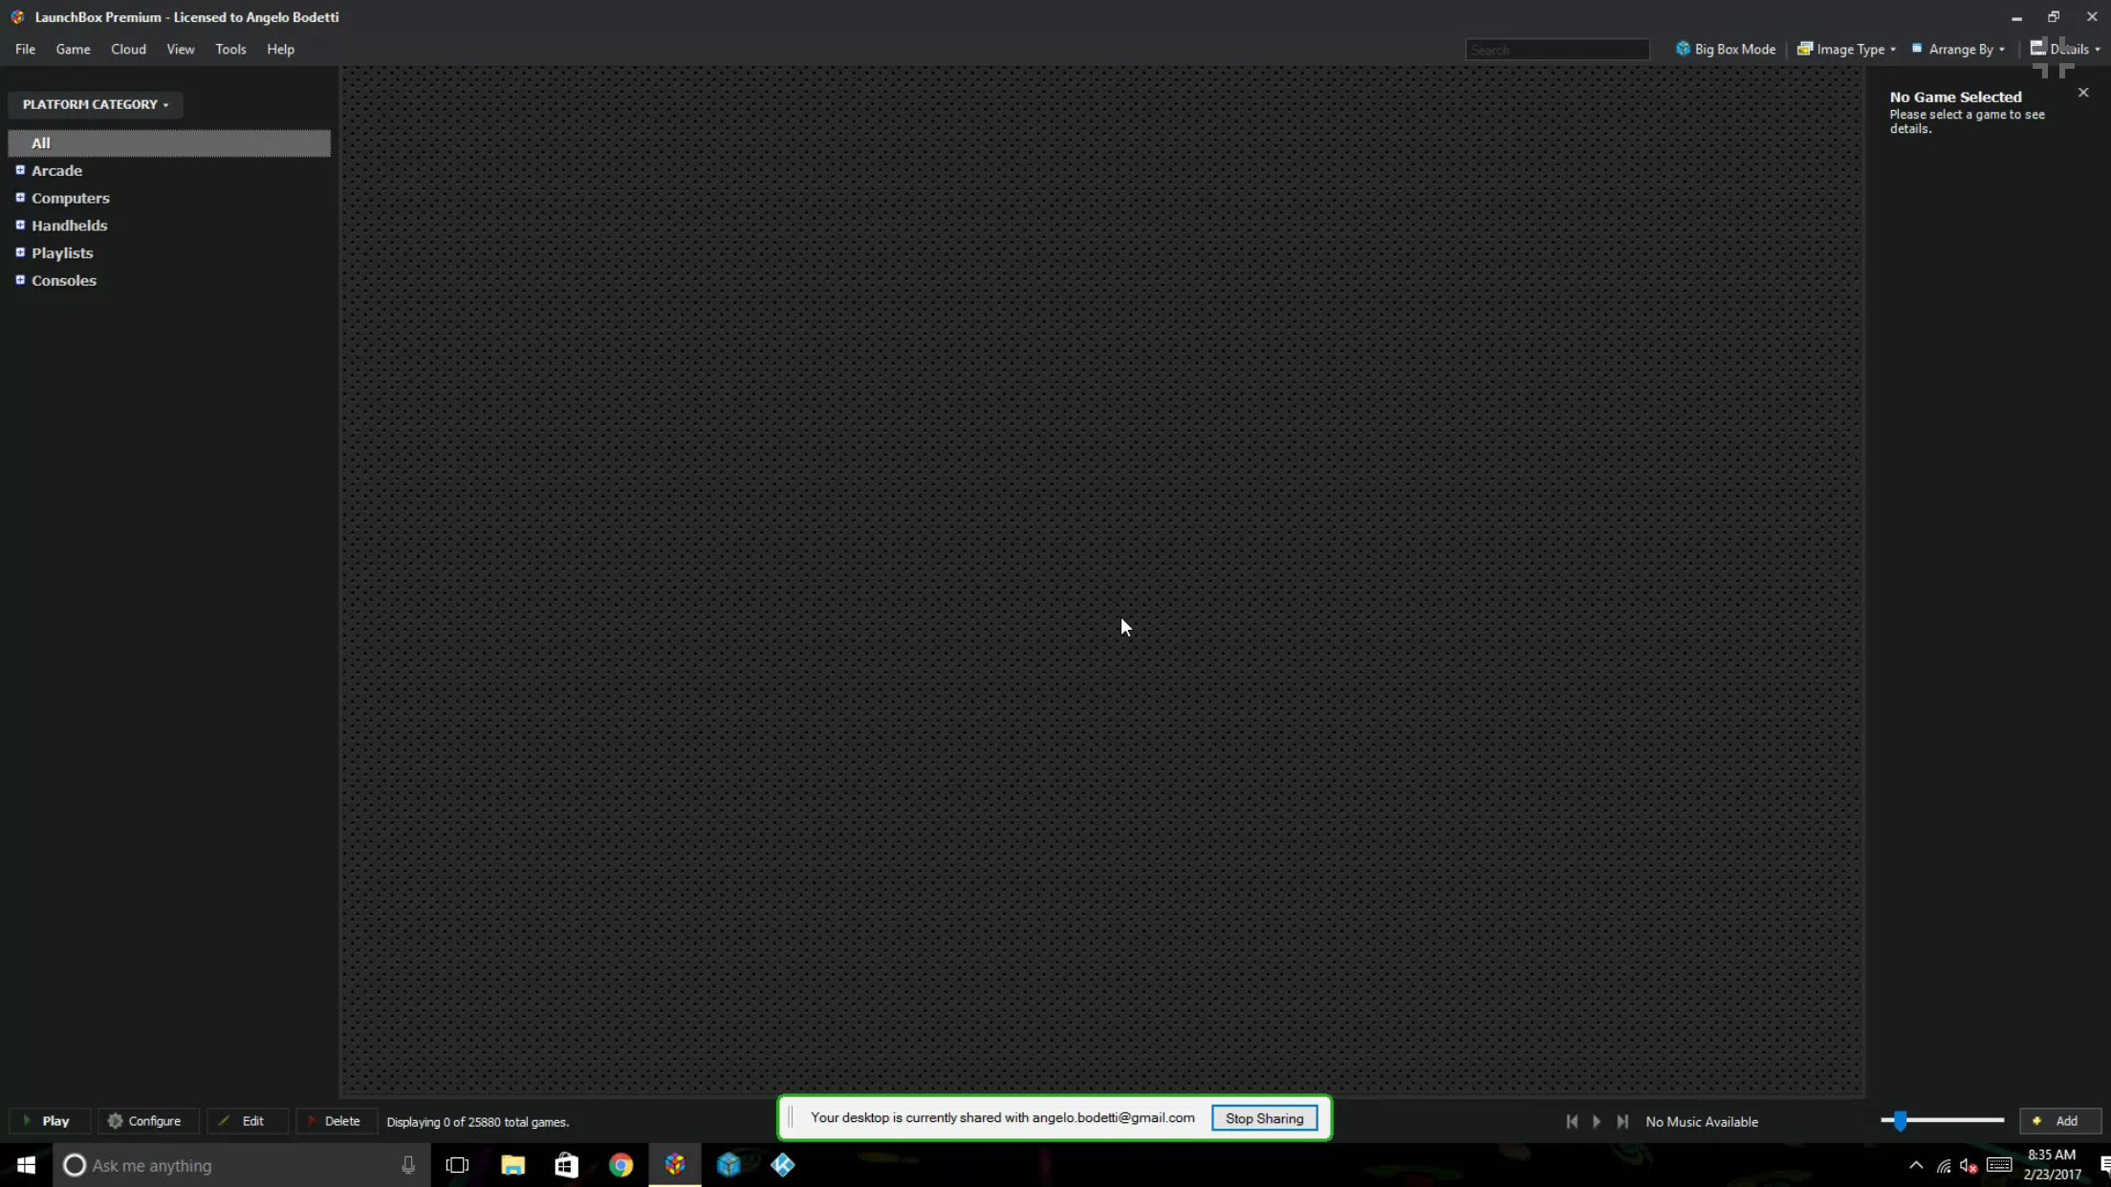Click the Edit button
The image size is (2111, 1187).
point(247,1121)
